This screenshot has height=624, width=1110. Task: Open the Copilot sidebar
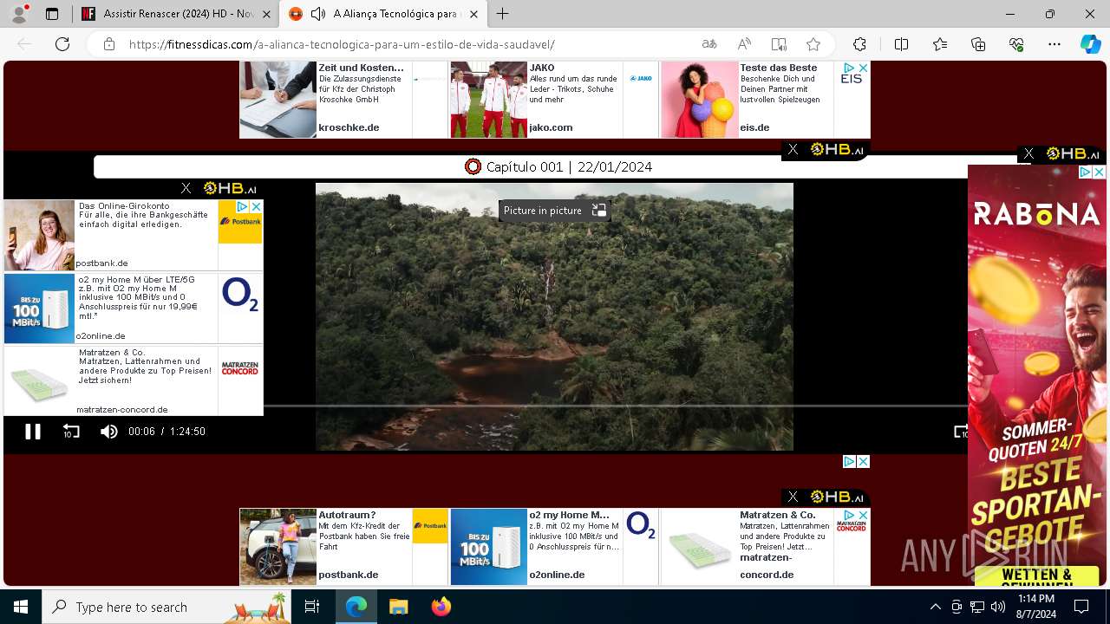coord(1091,44)
